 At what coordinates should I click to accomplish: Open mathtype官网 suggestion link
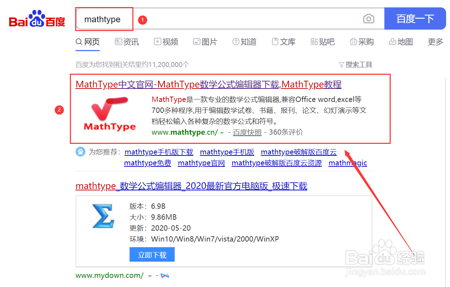pyautogui.click(x=202, y=163)
